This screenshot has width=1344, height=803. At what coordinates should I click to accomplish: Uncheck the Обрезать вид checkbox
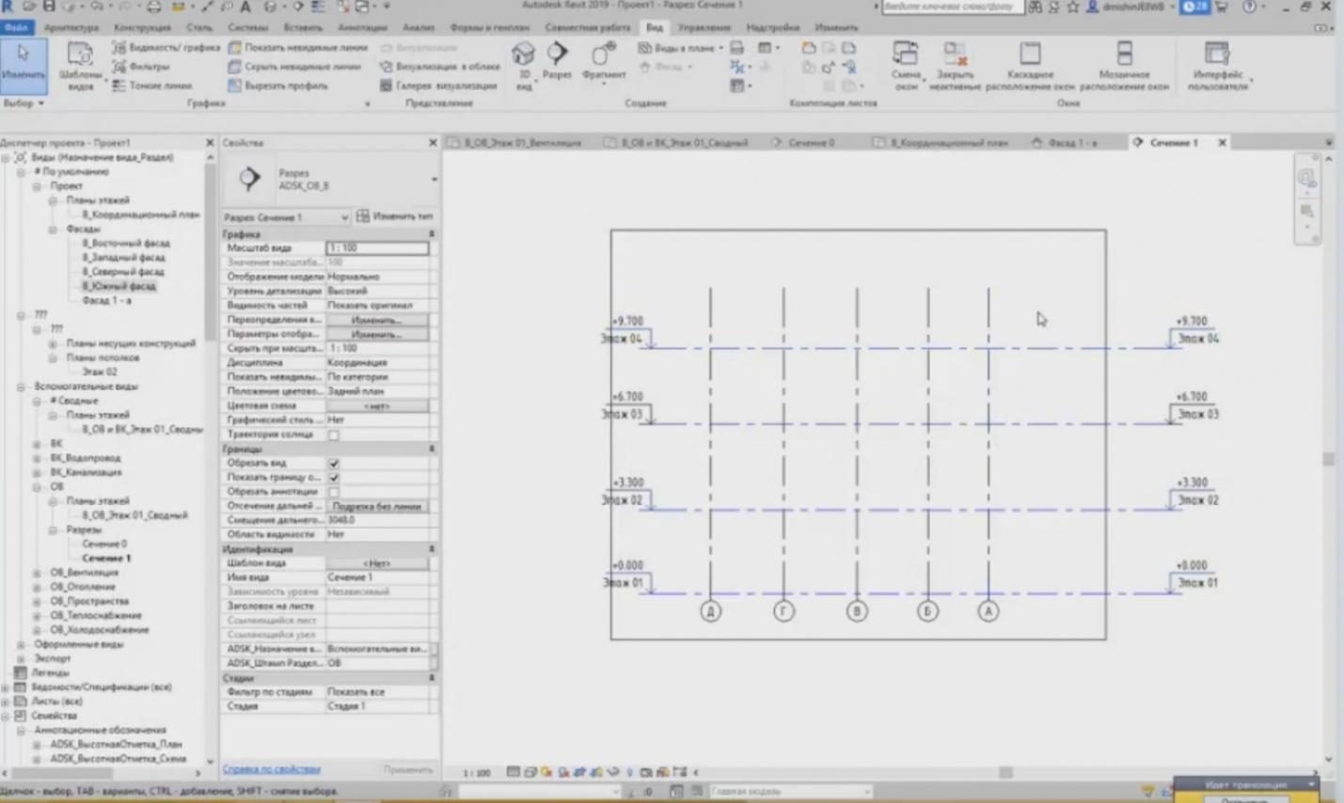[x=334, y=464]
